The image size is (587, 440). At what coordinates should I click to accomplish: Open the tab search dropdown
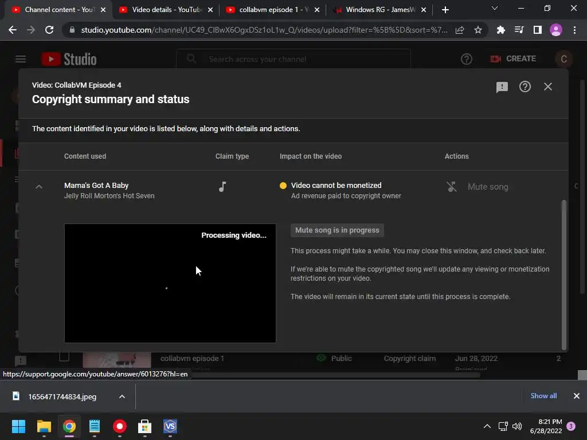click(495, 8)
